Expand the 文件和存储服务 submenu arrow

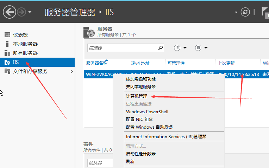coord(72,72)
